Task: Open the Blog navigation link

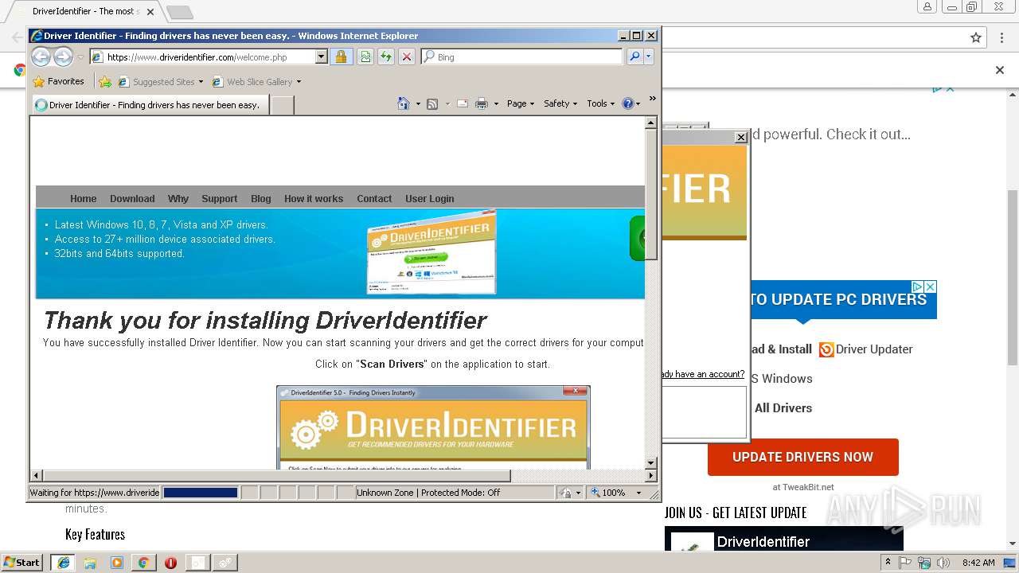Action: [261, 198]
